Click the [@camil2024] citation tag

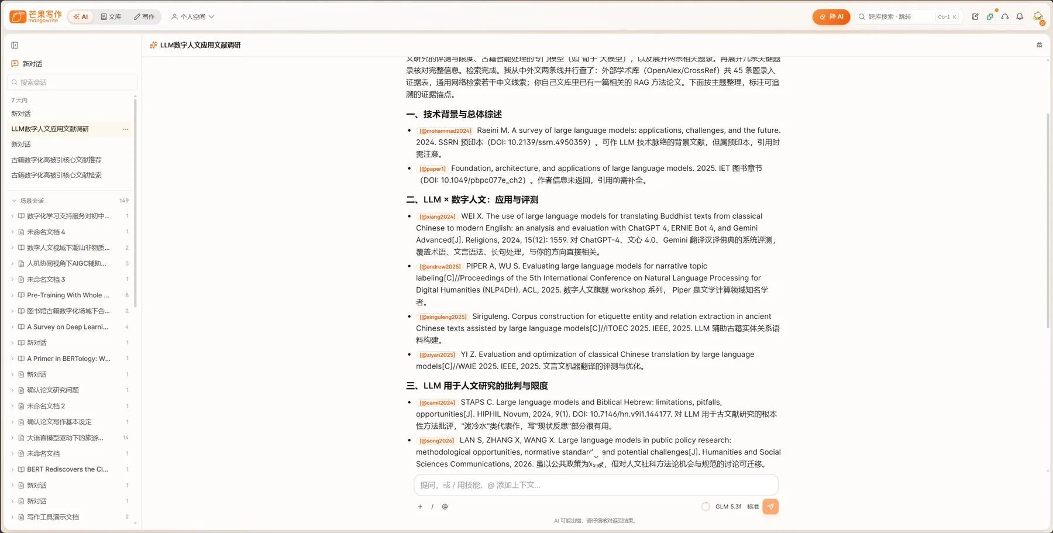click(x=437, y=403)
